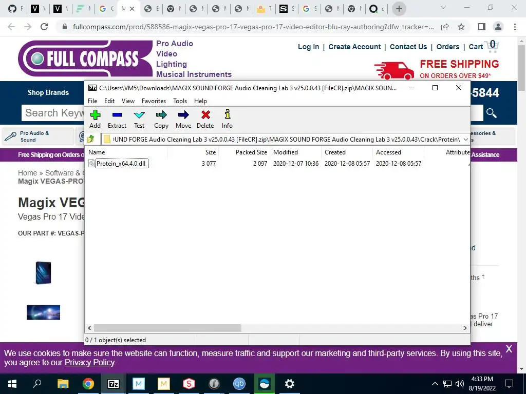Click the Full Compass logo
The width and height of the screenshot is (526, 394).
[x=85, y=58]
